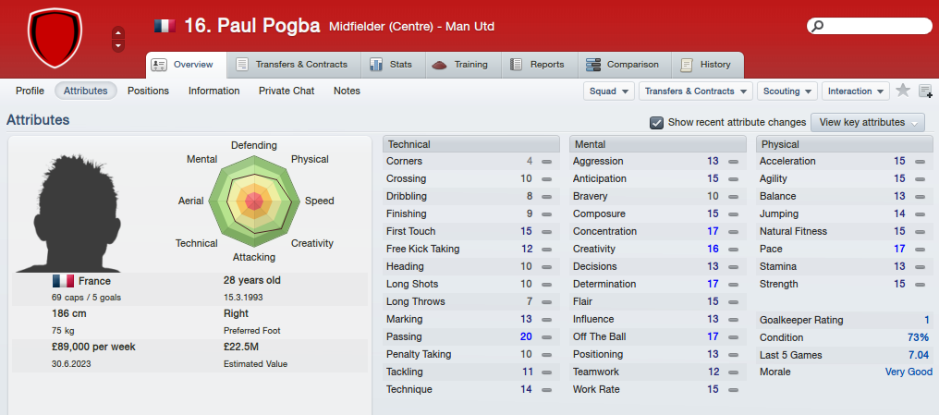Click the History scroll icon tab
Screen dimensions: 939x415
[687, 65]
